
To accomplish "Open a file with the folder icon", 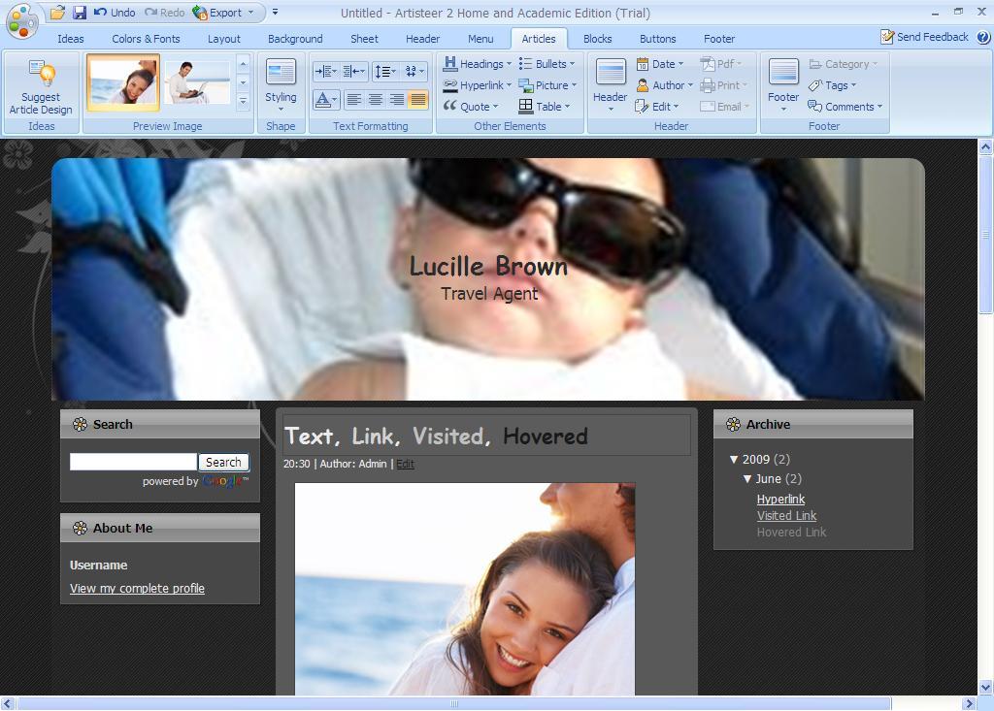I will pos(58,13).
